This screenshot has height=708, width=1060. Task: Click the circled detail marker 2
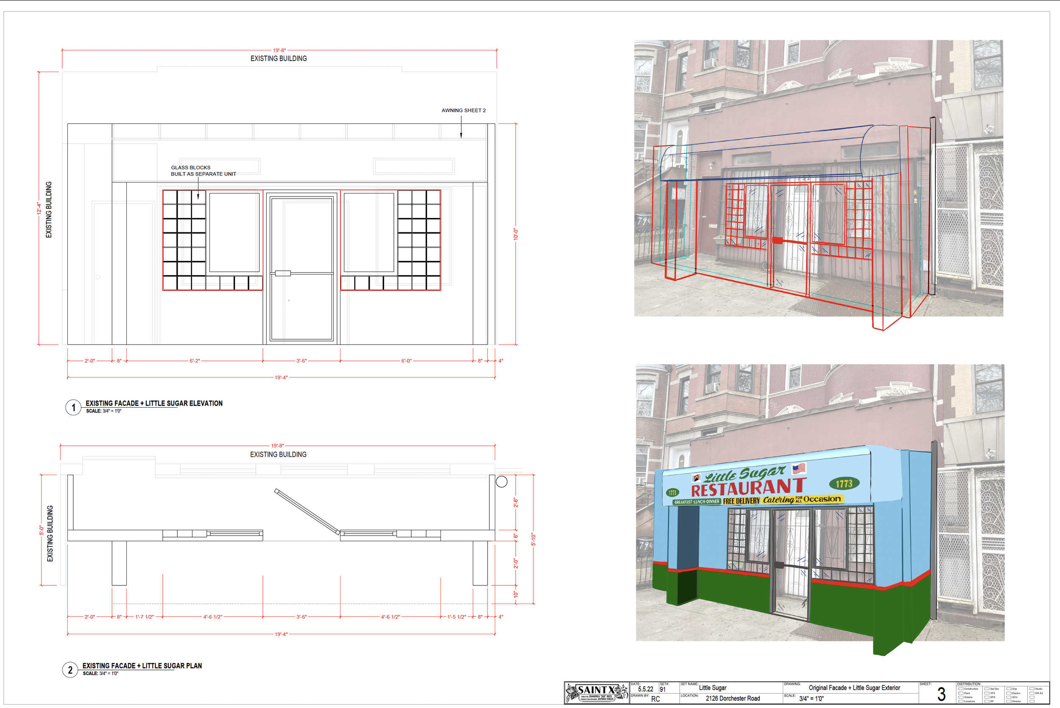(70, 670)
